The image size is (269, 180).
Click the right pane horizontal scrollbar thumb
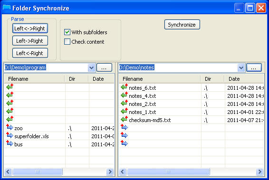point(168,171)
